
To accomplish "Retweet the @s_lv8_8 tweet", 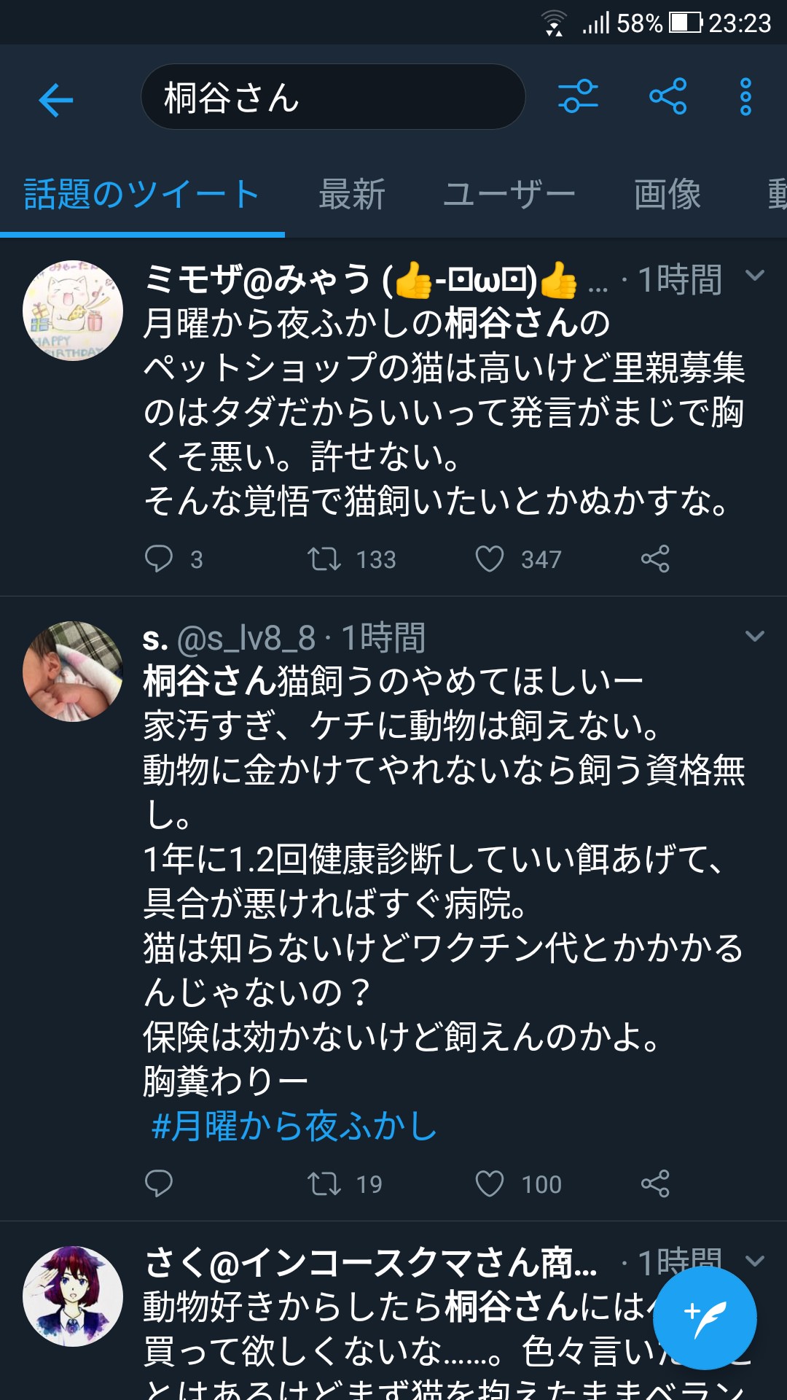I will coord(324,1183).
